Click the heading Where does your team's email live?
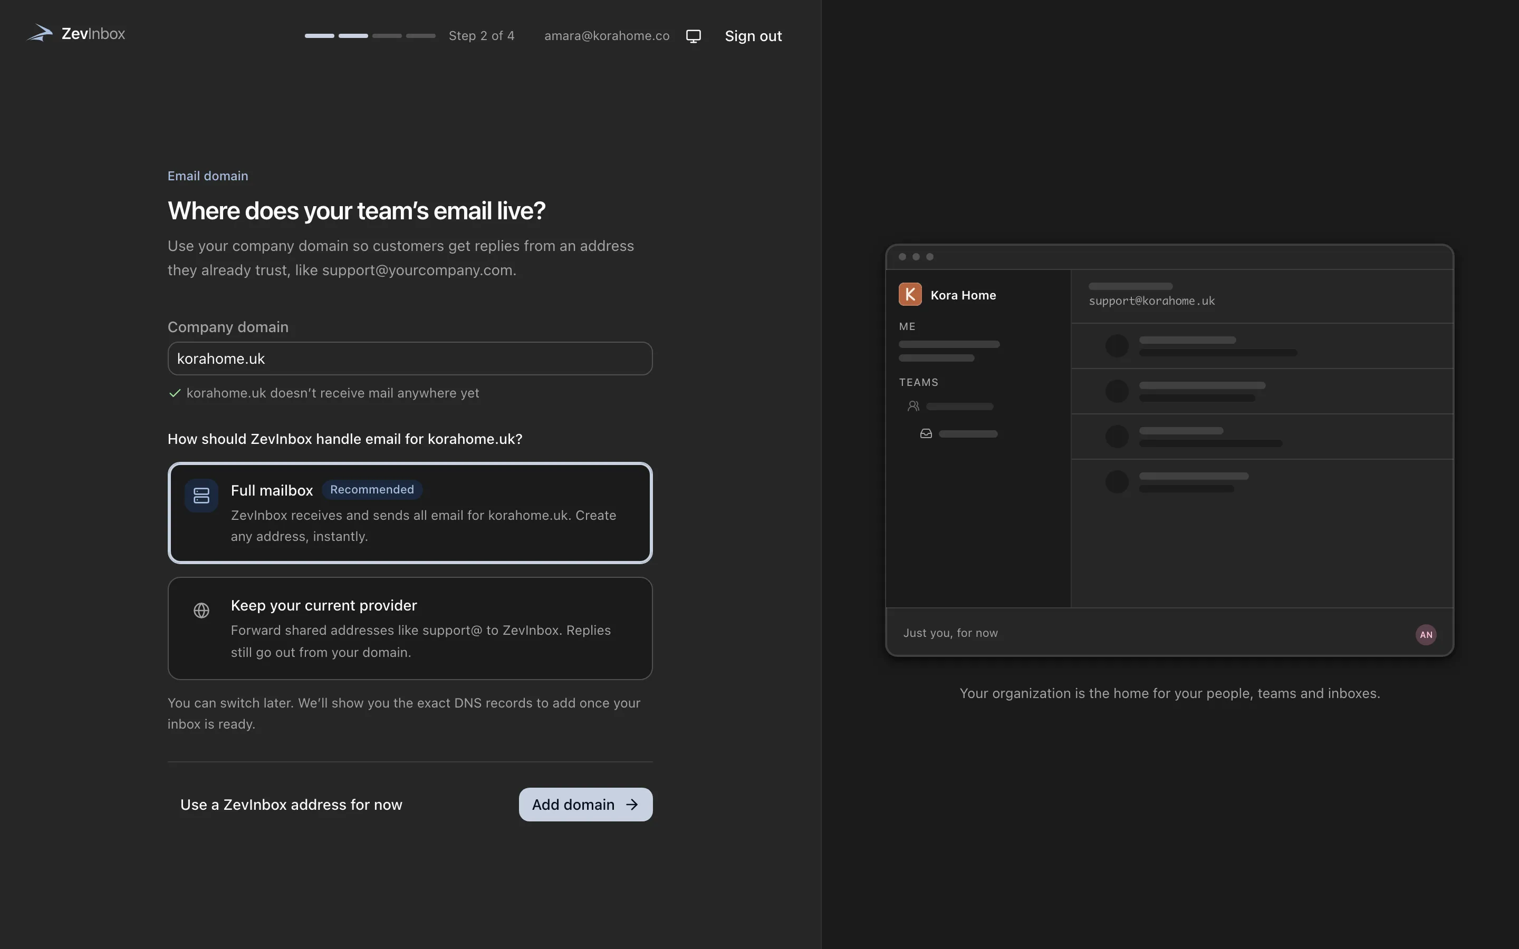1519x949 pixels. (x=357, y=211)
